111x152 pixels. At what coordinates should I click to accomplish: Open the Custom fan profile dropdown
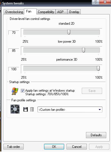(x=70, y=110)
